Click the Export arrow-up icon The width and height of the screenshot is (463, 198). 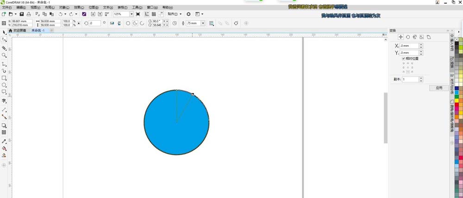pos(100,14)
